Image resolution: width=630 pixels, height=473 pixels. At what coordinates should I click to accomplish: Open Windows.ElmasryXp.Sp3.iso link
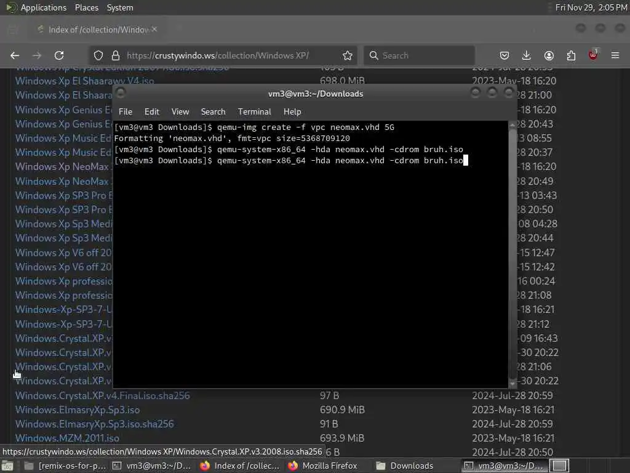point(78,410)
